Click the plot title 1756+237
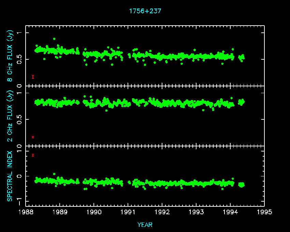Screen dimensions: 290x232 click(x=145, y=11)
